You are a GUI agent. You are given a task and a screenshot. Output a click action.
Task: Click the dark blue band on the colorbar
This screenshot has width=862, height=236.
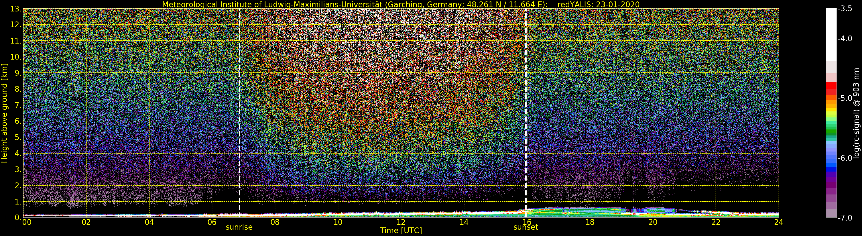(831, 169)
